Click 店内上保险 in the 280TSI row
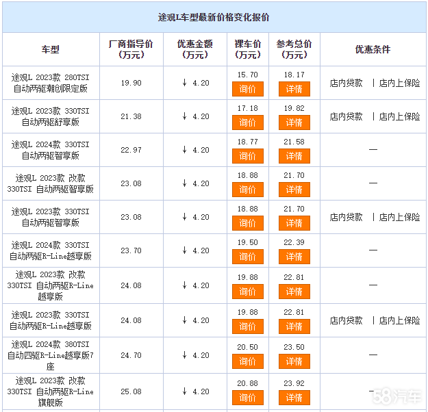Viewport: 428px width, 412px height. (399, 83)
